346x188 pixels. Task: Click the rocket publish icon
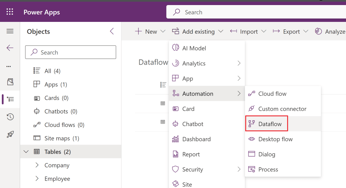10,134
